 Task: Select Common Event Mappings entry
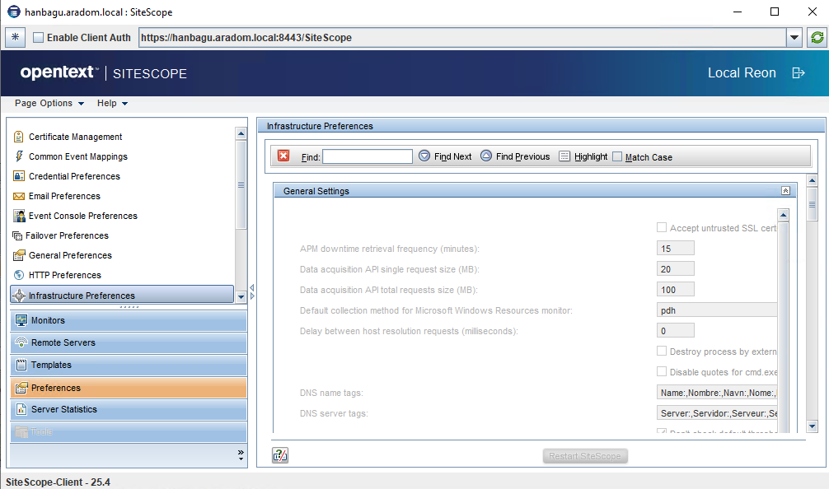[x=77, y=156]
